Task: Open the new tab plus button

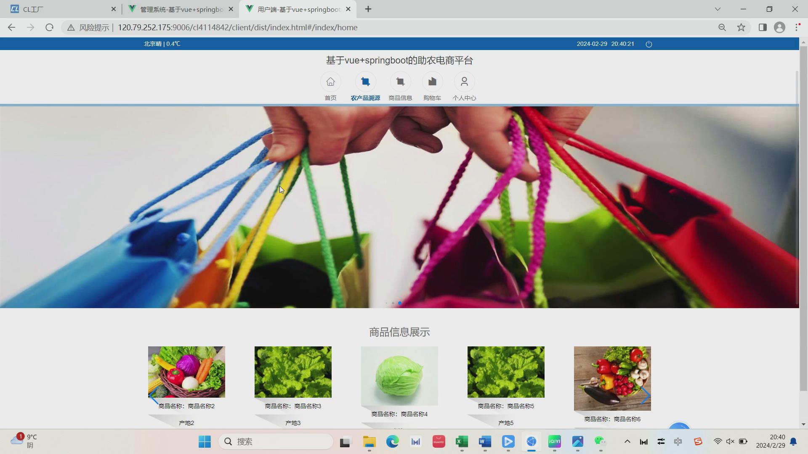Action: point(368,9)
